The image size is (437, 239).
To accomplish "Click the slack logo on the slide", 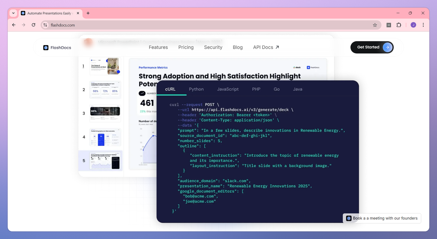I will (297, 68).
